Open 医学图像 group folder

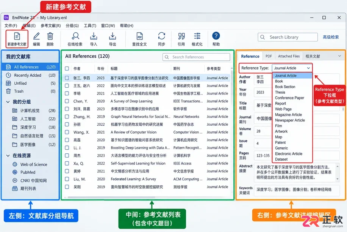click(x=34, y=145)
